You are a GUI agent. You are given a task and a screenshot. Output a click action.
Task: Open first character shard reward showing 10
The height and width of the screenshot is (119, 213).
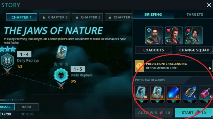[141, 94]
